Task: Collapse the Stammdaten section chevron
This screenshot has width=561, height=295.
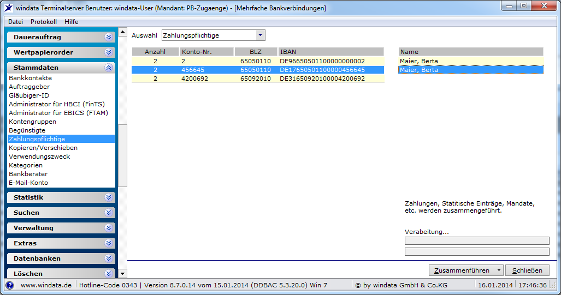Action: click(x=108, y=68)
